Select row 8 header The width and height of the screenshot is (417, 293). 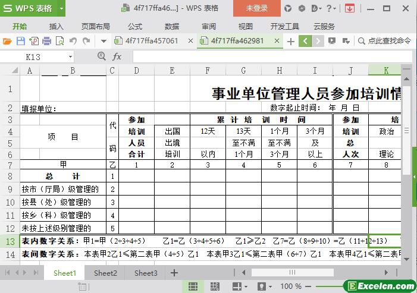10,176
